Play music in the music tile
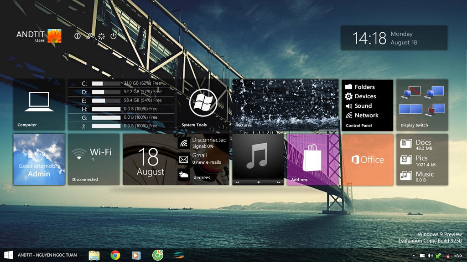 pos(259,182)
